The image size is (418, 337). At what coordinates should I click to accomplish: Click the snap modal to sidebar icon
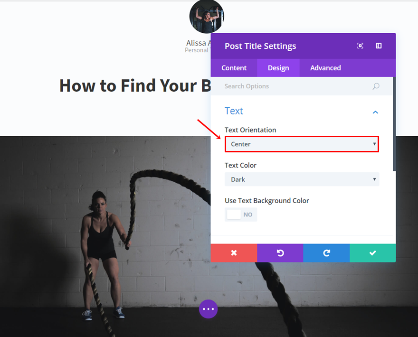tap(379, 46)
